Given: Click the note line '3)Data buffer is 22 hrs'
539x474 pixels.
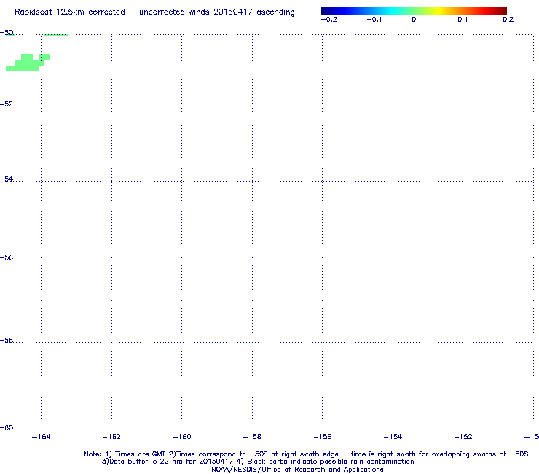Looking at the screenshot, I should click(x=258, y=462).
